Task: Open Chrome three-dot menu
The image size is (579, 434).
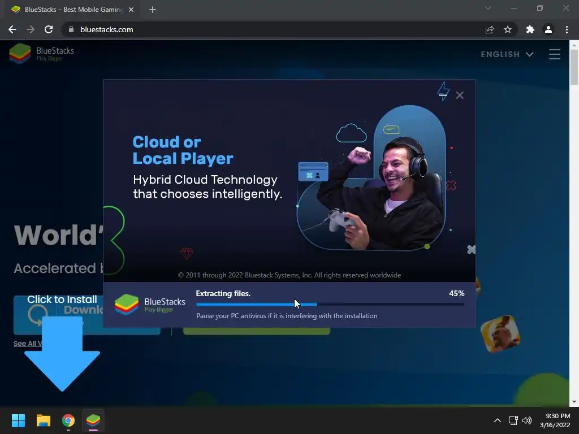Action: (x=567, y=29)
